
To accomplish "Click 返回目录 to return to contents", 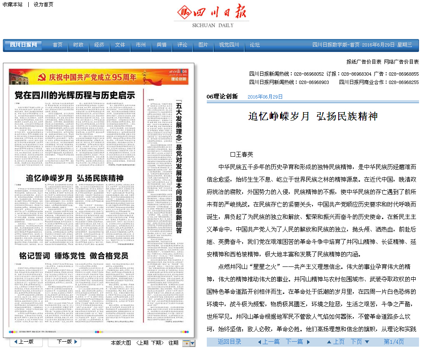I will [x=230, y=342].
